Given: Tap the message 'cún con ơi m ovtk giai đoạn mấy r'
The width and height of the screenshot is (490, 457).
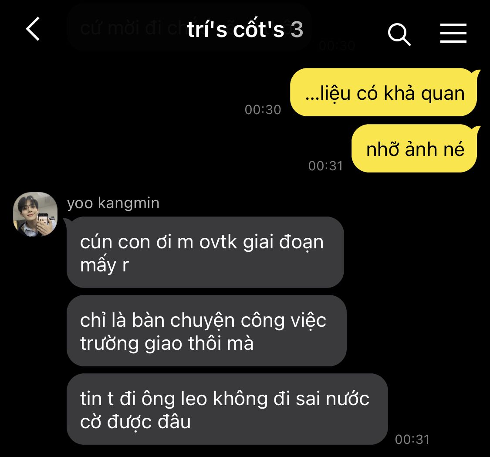Looking at the screenshot, I should click(x=205, y=252).
